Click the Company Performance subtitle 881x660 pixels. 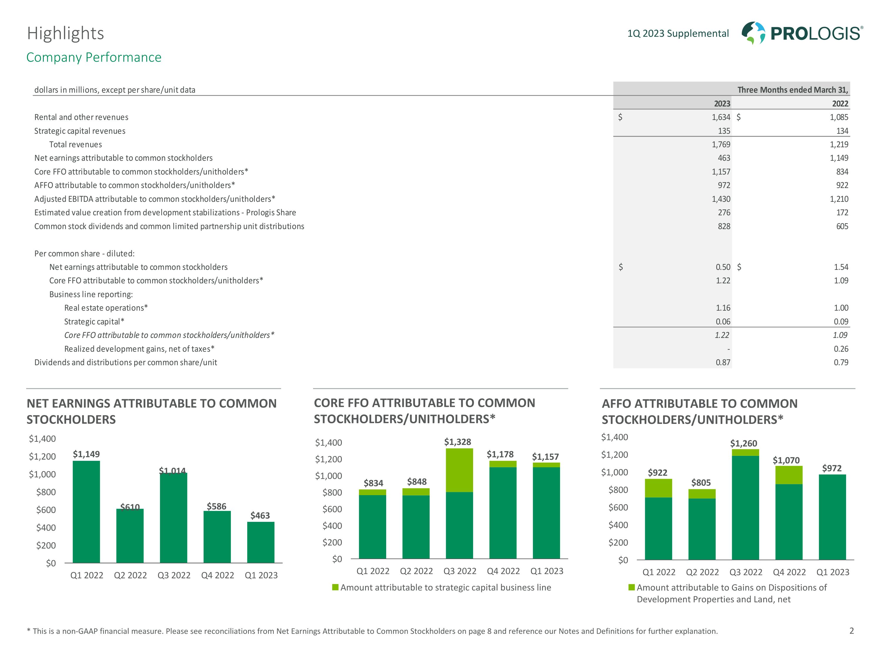(x=94, y=57)
